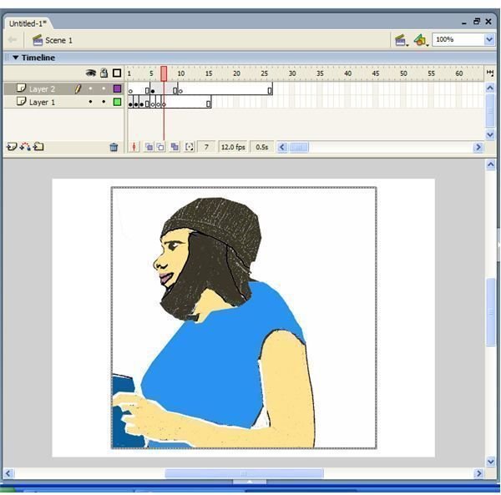
Task: Click the 0.5s elapsed time display
Action: [x=261, y=147]
